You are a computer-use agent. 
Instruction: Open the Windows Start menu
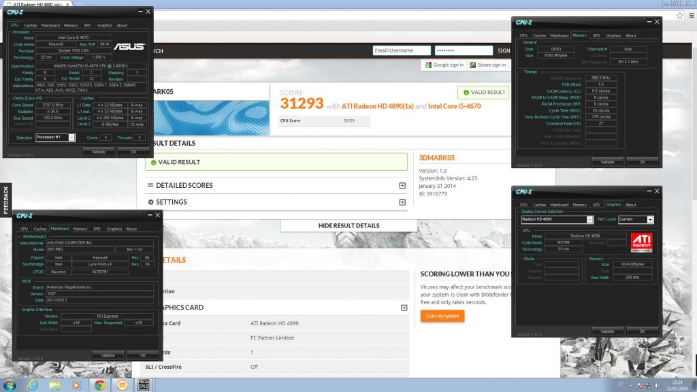(x=10, y=385)
